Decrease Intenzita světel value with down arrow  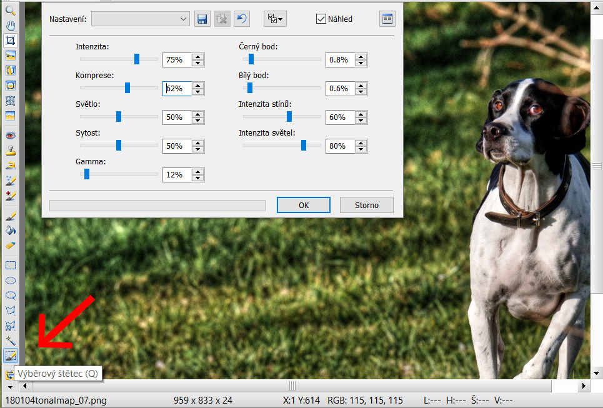click(361, 149)
